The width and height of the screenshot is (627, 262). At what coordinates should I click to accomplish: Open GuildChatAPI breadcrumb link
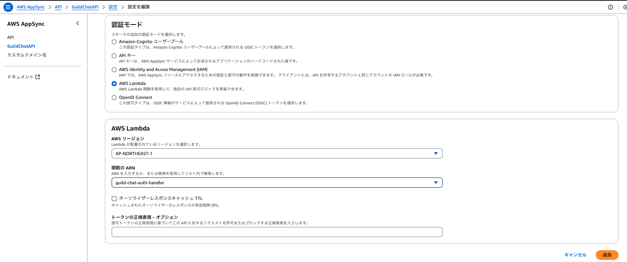[x=85, y=7]
